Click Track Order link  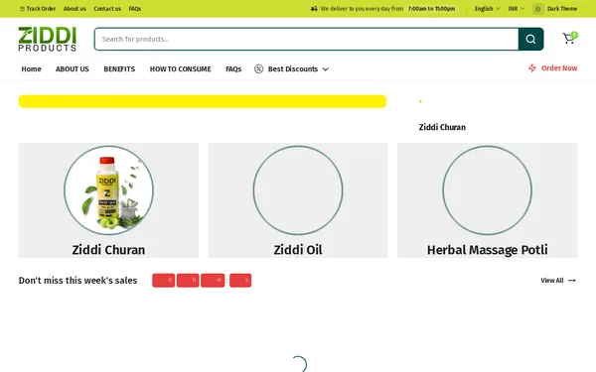click(41, 8)
